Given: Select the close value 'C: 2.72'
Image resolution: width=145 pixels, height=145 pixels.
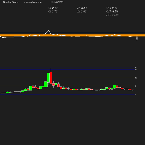Looking at the screenshot, I should point(53,12).
